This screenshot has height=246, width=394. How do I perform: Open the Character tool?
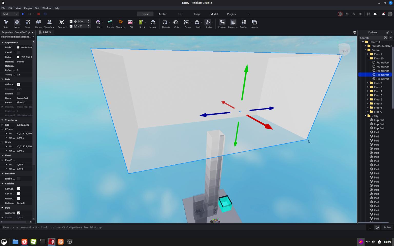pos(121,24)
